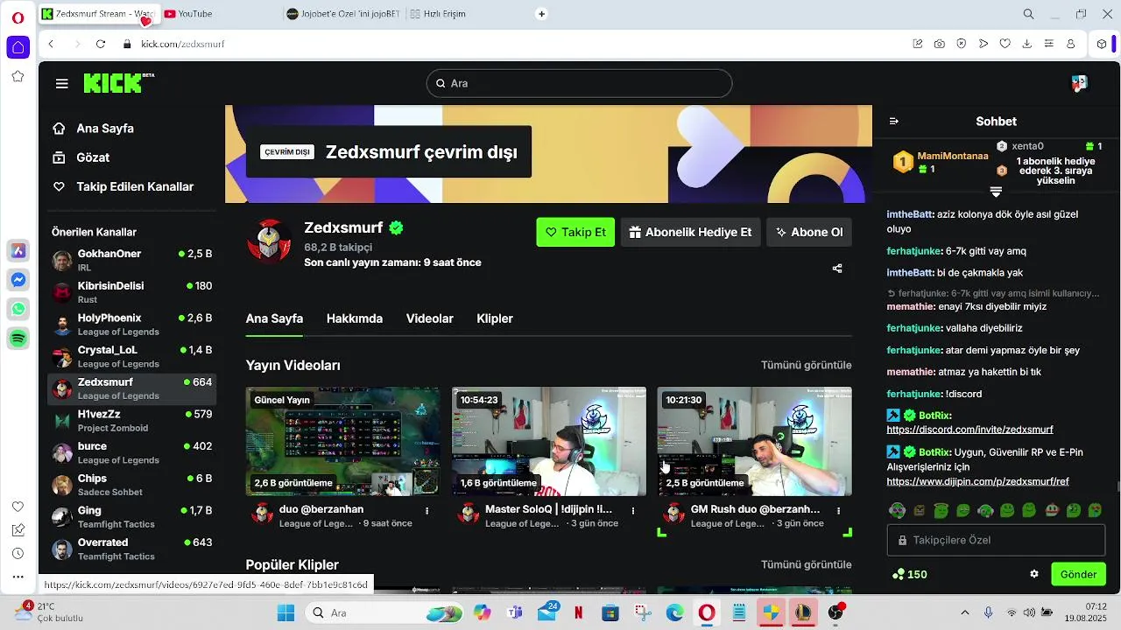Open Opera sidebar Messenger icon
The height and width of the screenshot is (630, 1121).
click(x=18, y=280)
